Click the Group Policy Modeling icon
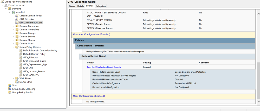Viewport: 260px width, 111px height. coord(10,89)
